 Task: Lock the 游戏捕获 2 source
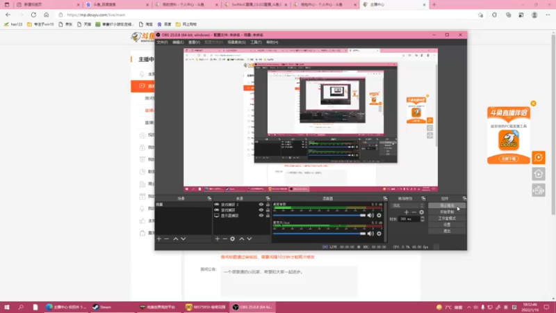point(268,204)
